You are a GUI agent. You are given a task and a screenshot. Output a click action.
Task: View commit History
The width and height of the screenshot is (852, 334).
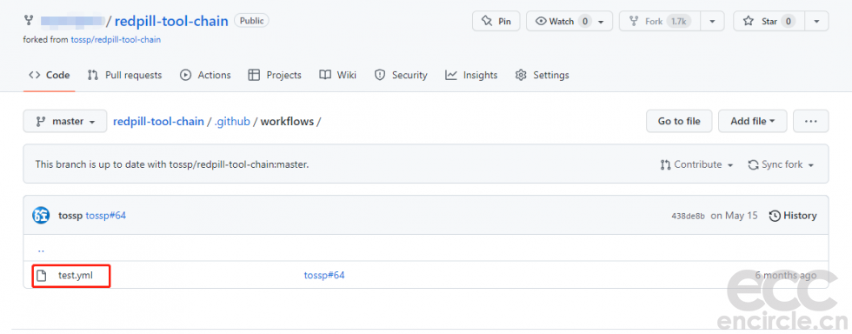pyautogui.click(x=793, y=216)
